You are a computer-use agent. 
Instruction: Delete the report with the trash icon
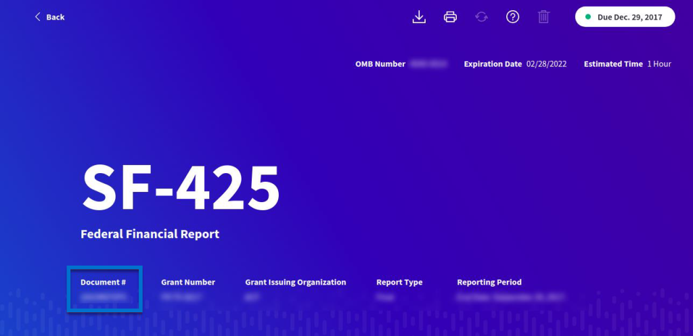[x=543, y=17]
